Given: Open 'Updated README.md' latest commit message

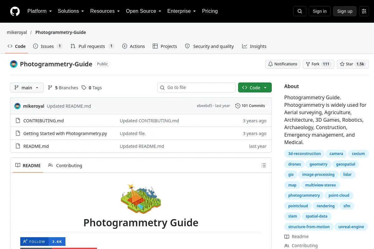Looking at the screenshot, I should [69, 106].
